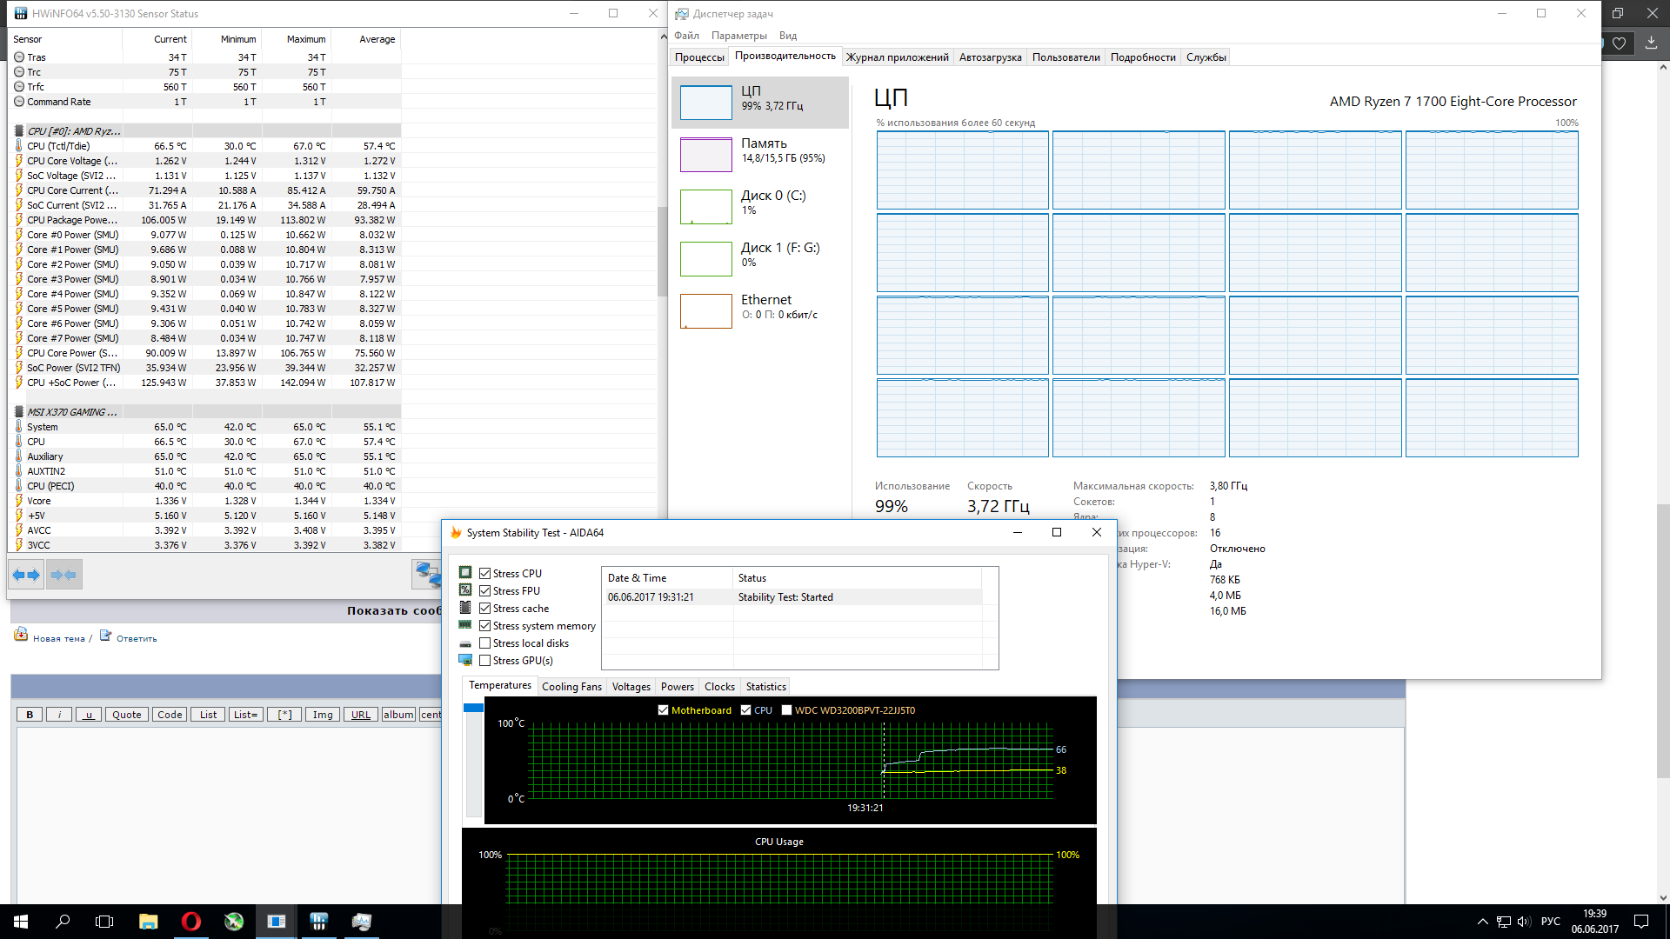Select Память panel in Task Manager sidebar
Screen dimensions: 1670x939
761,154
